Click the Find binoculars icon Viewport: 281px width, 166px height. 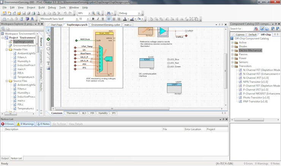[x=109, y=13]
